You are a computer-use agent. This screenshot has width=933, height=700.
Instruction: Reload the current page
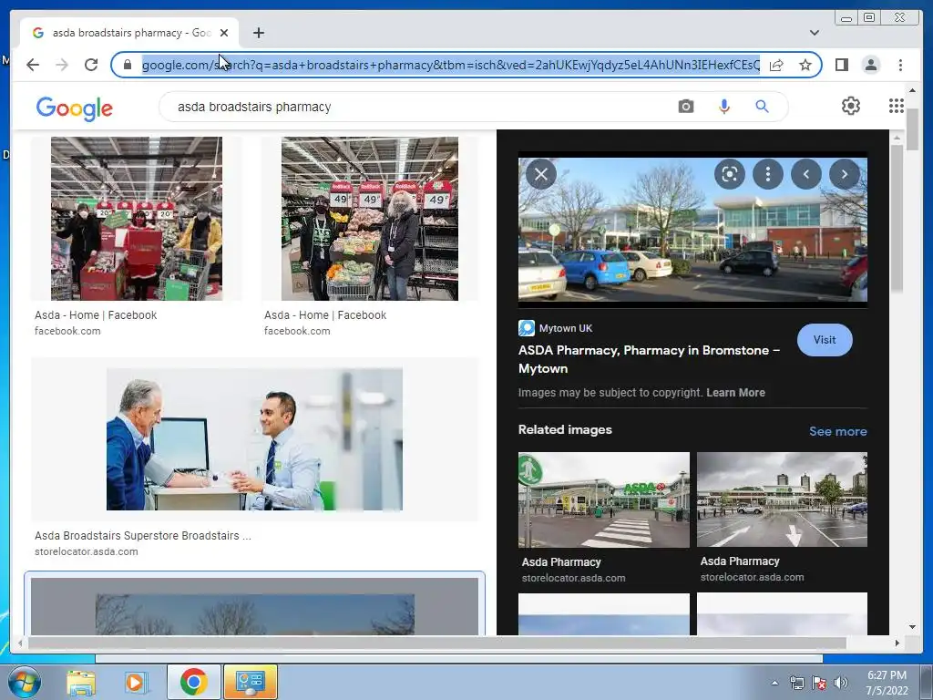pos(91,65)
